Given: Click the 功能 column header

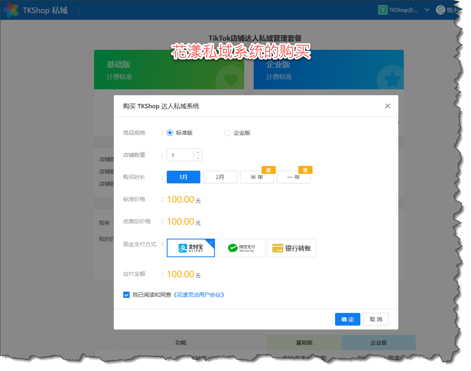Looking at the screenshot, I should [181, 343].
